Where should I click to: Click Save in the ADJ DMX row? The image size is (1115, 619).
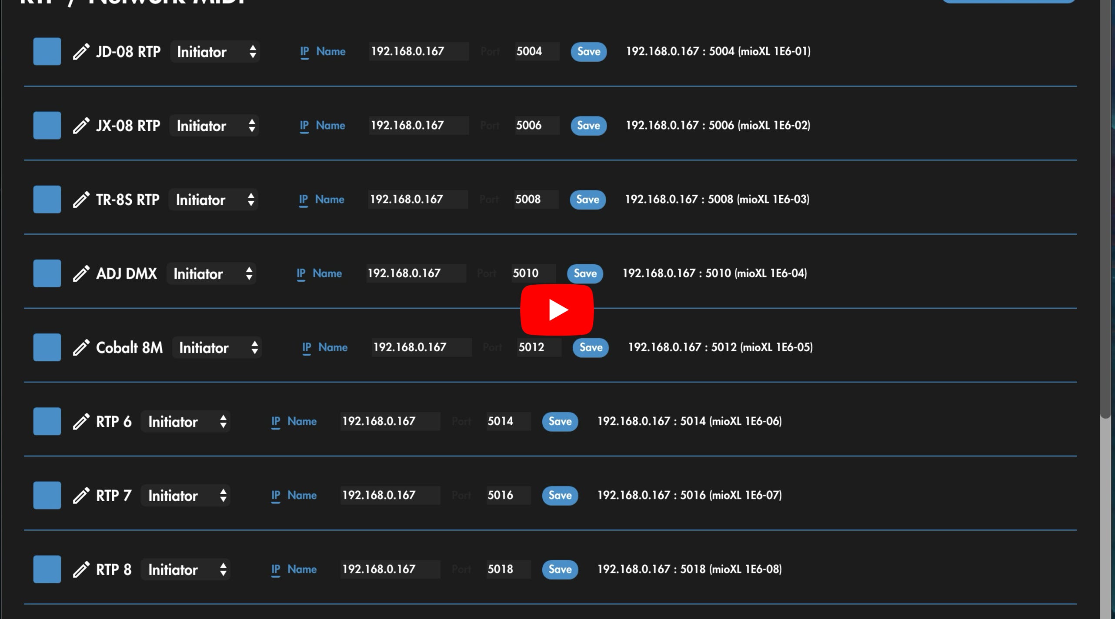tap(585, 273)
